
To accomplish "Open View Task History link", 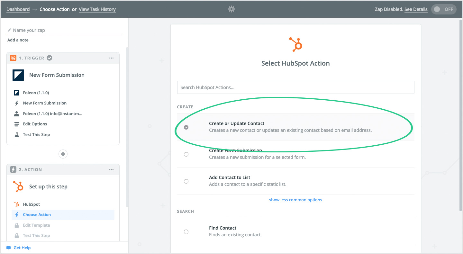I will point(97,9).
